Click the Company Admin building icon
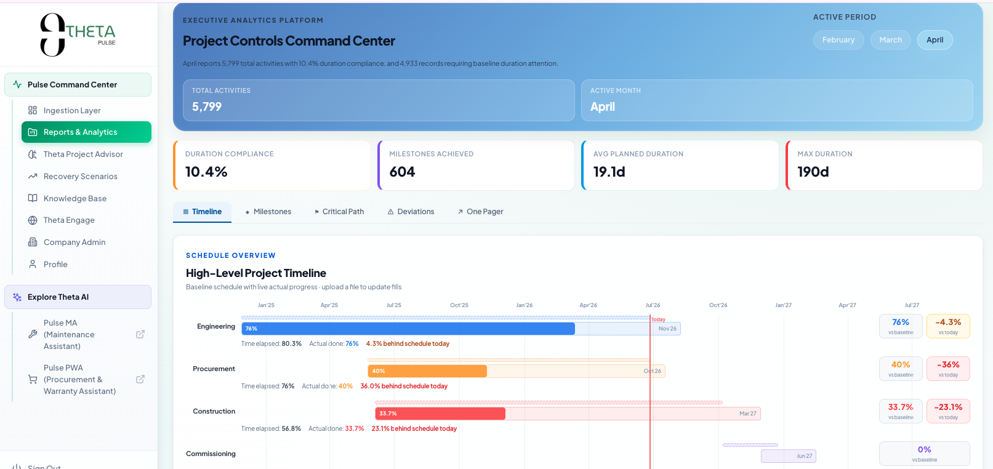Viewport: 993px width, 469px height. pyautogui.click(x=33, y=243)
